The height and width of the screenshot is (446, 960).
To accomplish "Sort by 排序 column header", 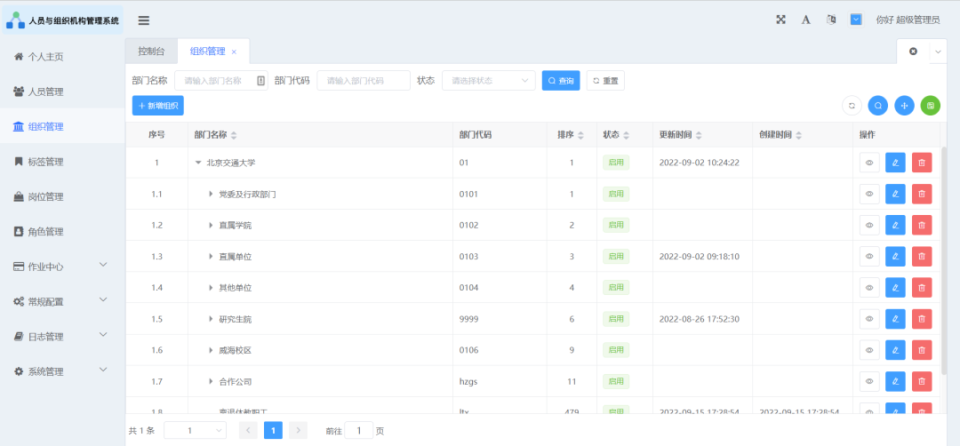I will coord(570,134).
